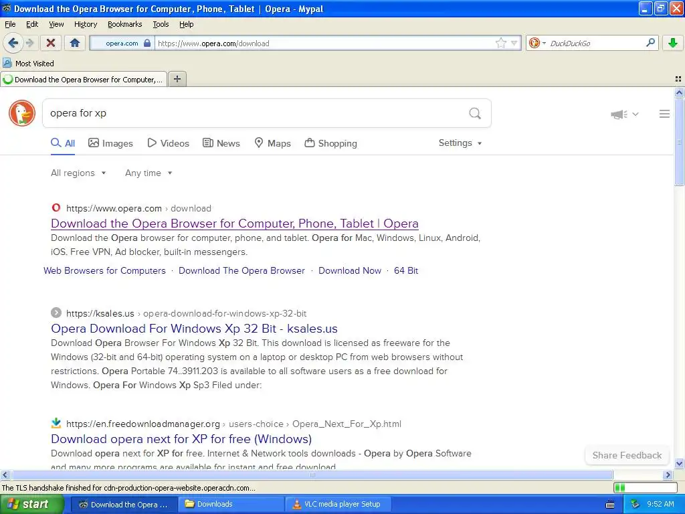This screenshot has height=514, width=685.
Task: Switch to VLC media player Setup taskbar item
Action: pos(338,504)
